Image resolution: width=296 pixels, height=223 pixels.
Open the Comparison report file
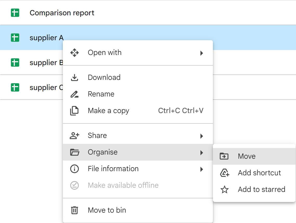pos(62,13)
